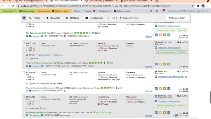Click Жалоба link for Планета-Логистика load

click(149, 67)
